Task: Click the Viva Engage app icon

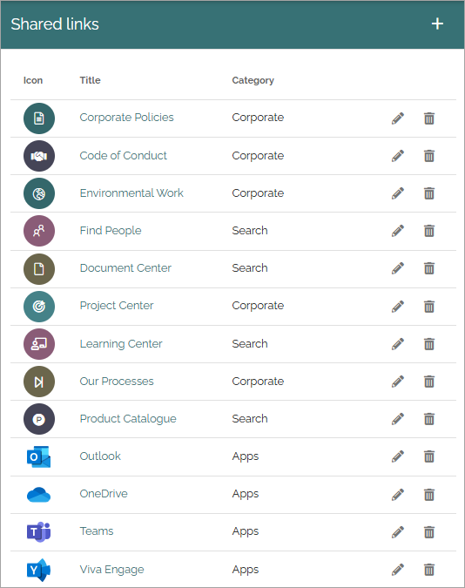Action: [38, 570]
